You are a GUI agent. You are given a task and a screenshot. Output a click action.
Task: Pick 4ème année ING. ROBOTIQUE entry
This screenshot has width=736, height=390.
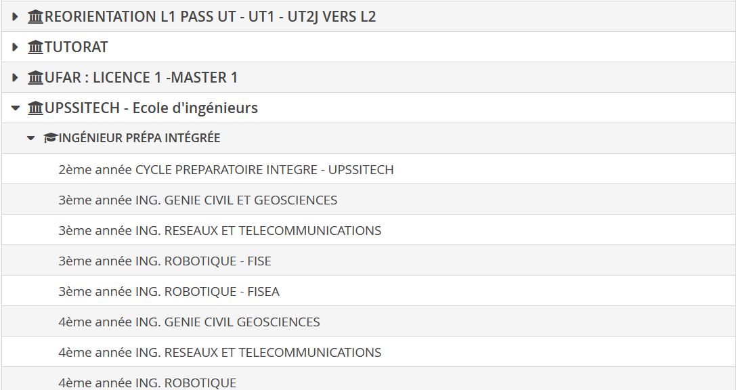147,383
